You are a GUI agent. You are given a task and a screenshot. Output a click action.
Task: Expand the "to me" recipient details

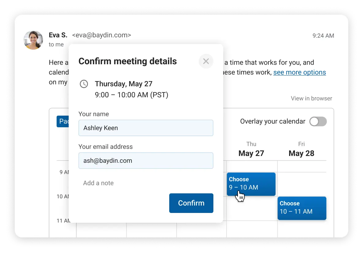[x=56, y=45]
